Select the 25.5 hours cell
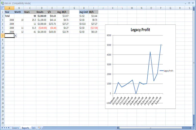The image size is (196, 130). tap(30, 20)
